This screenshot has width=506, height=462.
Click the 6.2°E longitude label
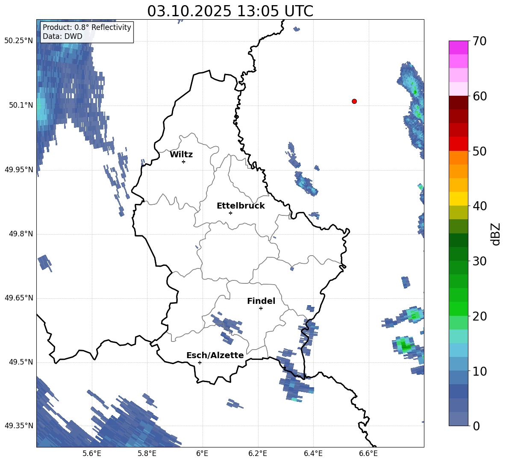[x=258, y=453]
